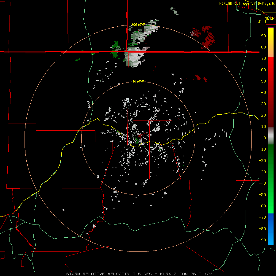
Task: Click the -50 value on the velocity scale
Action: [262, 195]
